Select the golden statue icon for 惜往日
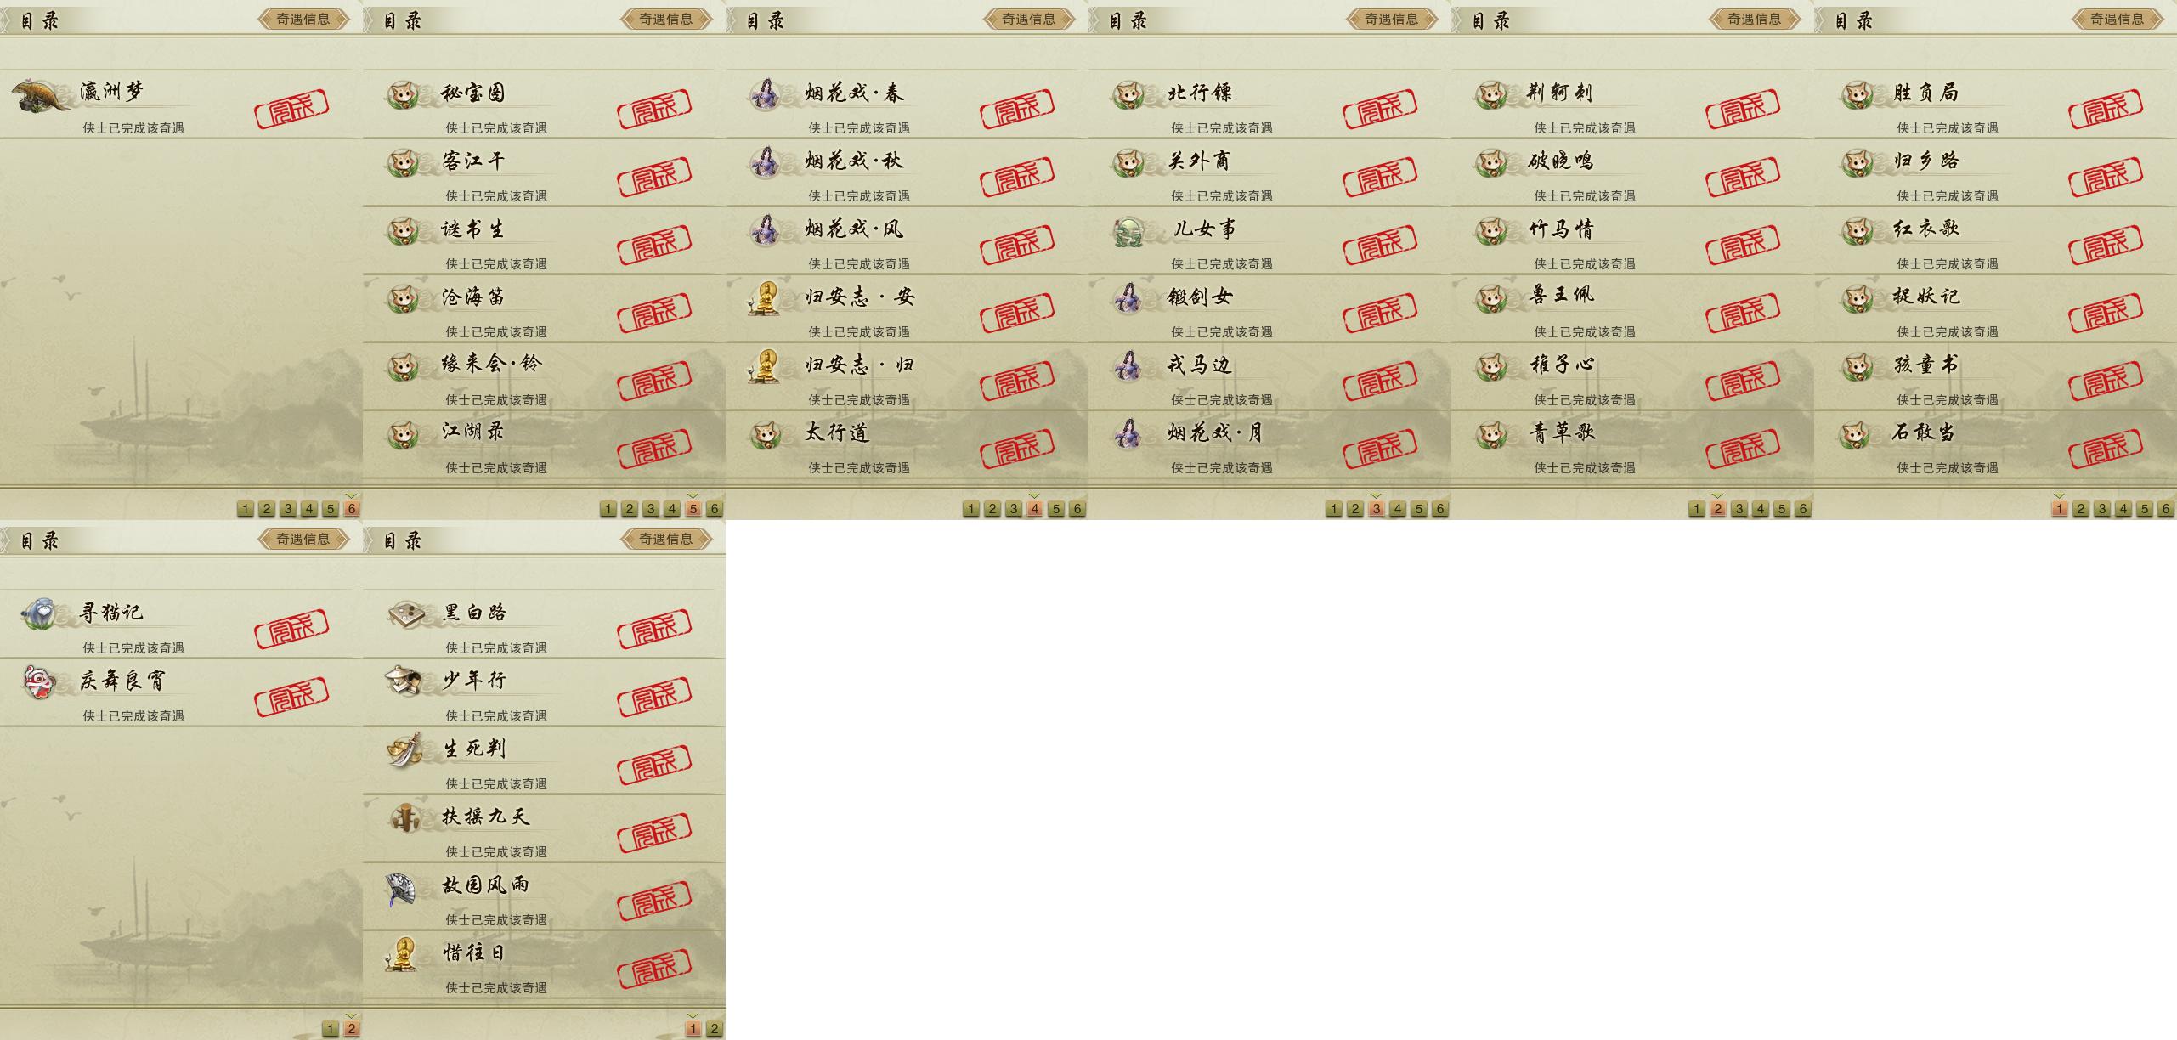Image resolution: width=2177 pixels, height=1040 pixels. (402, 954)
